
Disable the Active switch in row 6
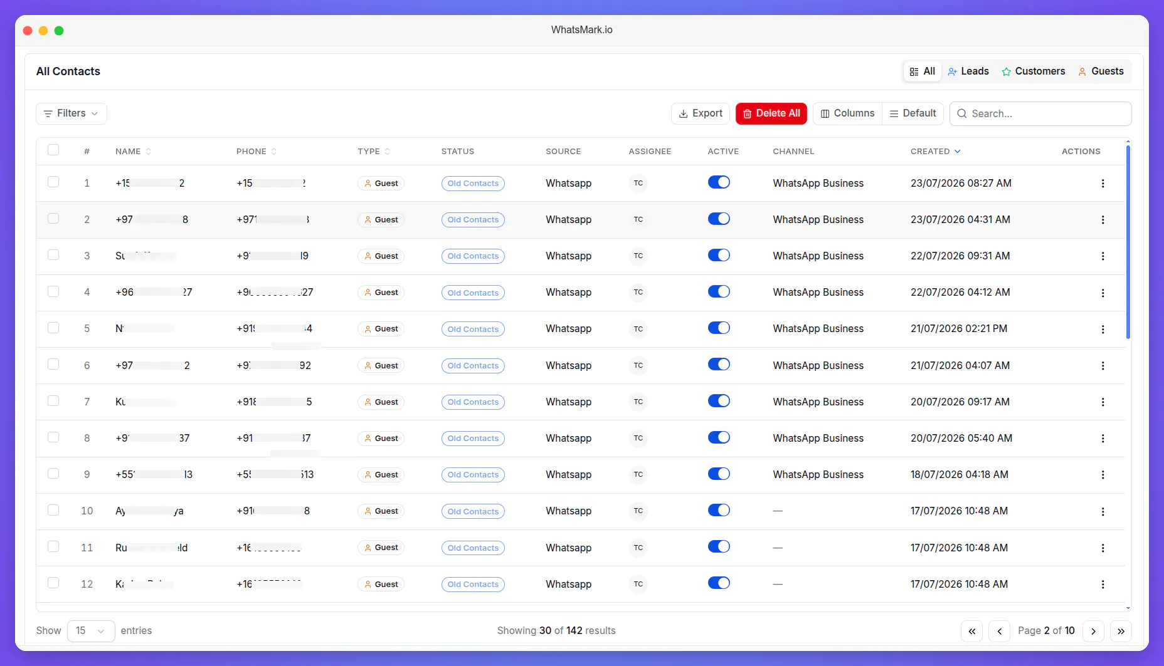719,364
